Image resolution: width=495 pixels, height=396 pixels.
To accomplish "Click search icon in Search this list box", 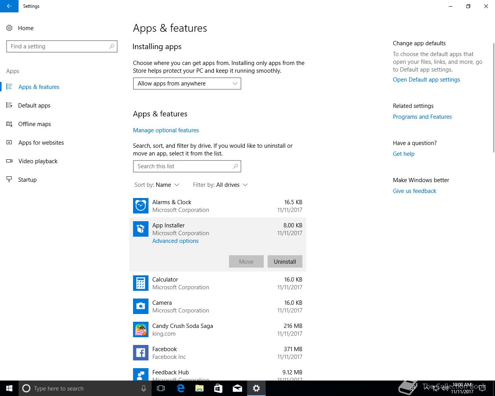I will [x=236, y=166].
